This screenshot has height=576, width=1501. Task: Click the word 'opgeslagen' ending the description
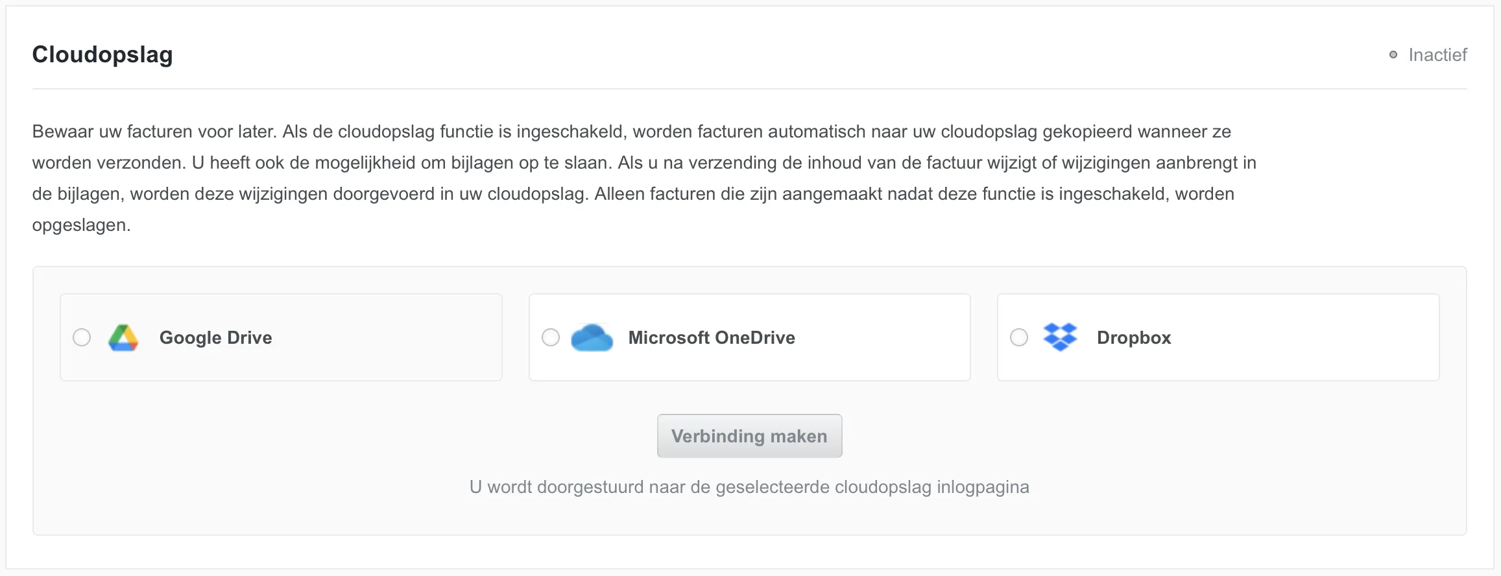tap(80, 225)
